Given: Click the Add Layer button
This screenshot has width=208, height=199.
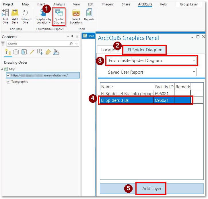Looking at the screenshot, I should [152, 189].
